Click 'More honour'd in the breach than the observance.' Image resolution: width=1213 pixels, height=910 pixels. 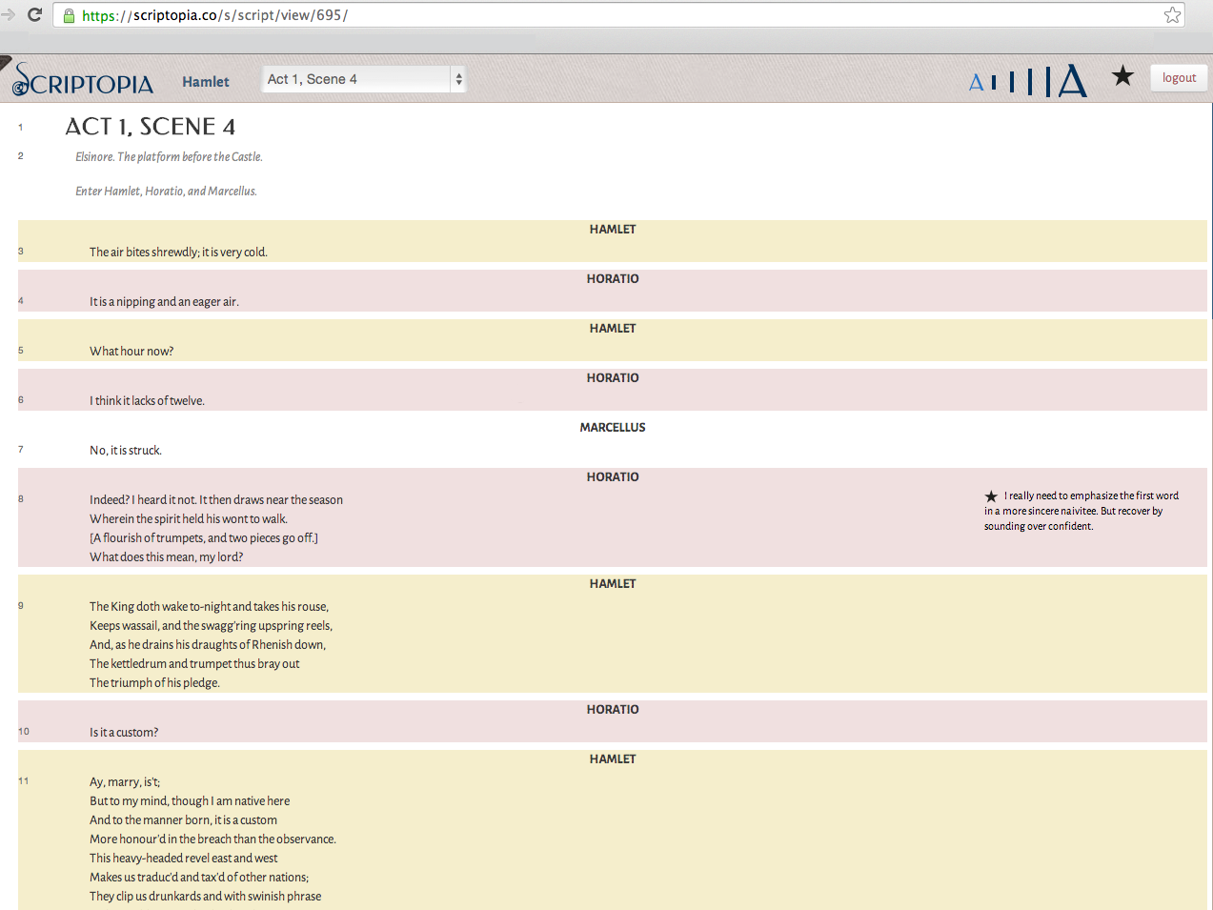coord(212,839)
